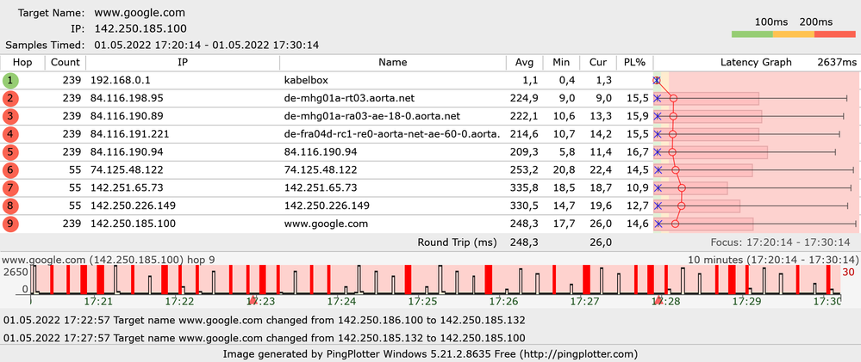Image resolution: width=861 pixels, height=362 pixels.
Task: Click the Count column header
Action: [66, 63]
